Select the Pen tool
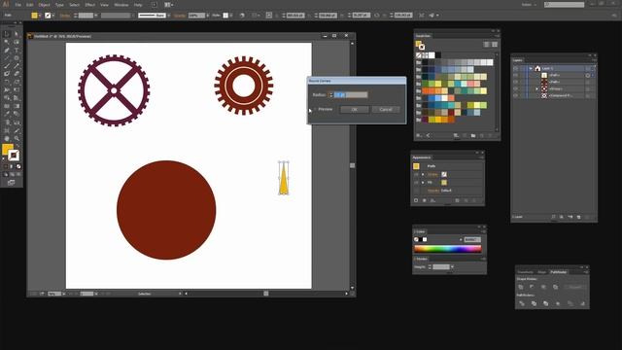This screenshot has height=350, width=622. pyautogui.click(x=7, y=51)
